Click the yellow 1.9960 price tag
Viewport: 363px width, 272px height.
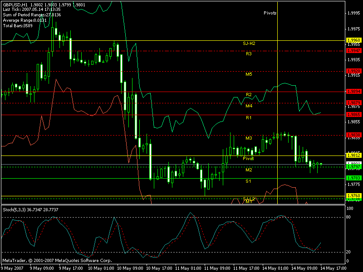[x=353, y=40]
